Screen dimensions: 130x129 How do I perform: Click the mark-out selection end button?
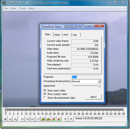coord(71,119)
